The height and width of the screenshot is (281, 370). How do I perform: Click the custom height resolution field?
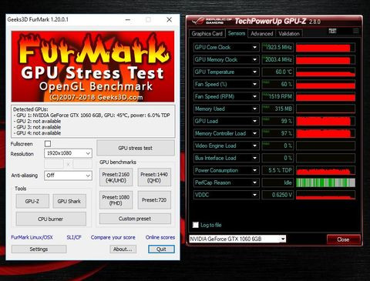tap(82, 164)
